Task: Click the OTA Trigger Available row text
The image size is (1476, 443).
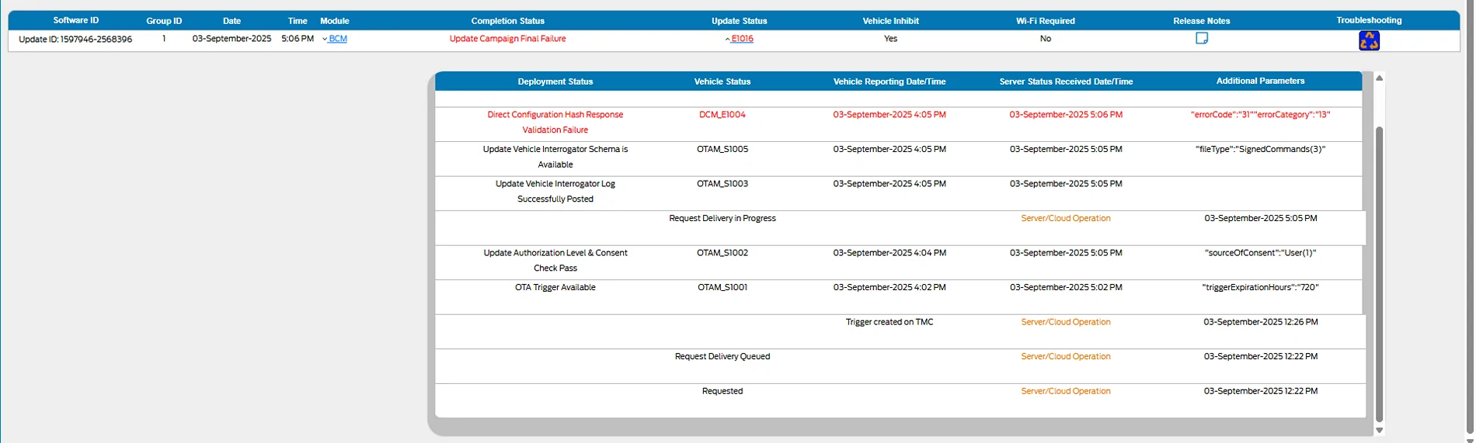Action: coord(555,288)
